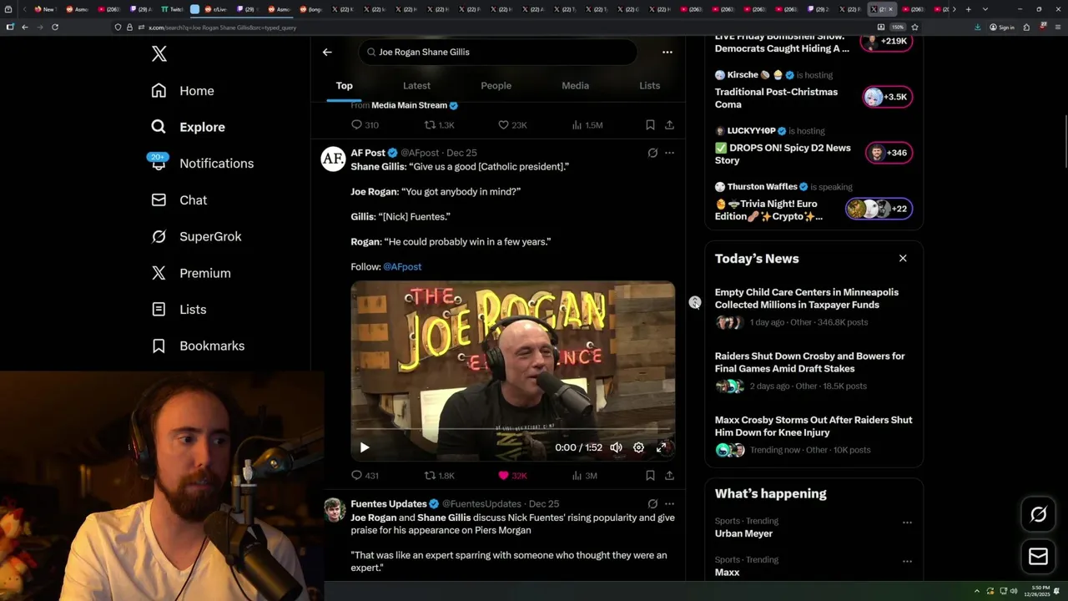Open floating Messages envelope button
The image size is (1068, 601).
(1038, 557)
